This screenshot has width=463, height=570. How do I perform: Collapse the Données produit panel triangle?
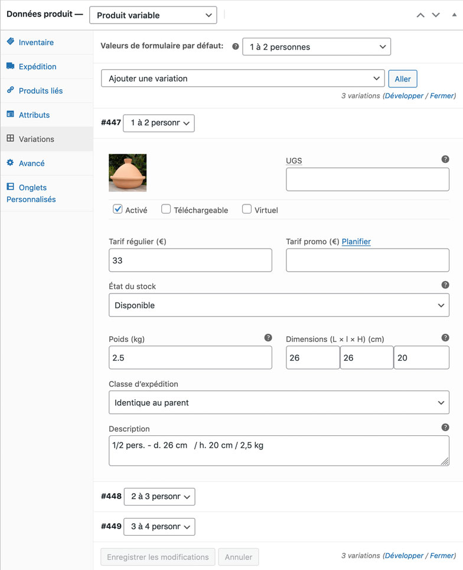pos(454,15)
